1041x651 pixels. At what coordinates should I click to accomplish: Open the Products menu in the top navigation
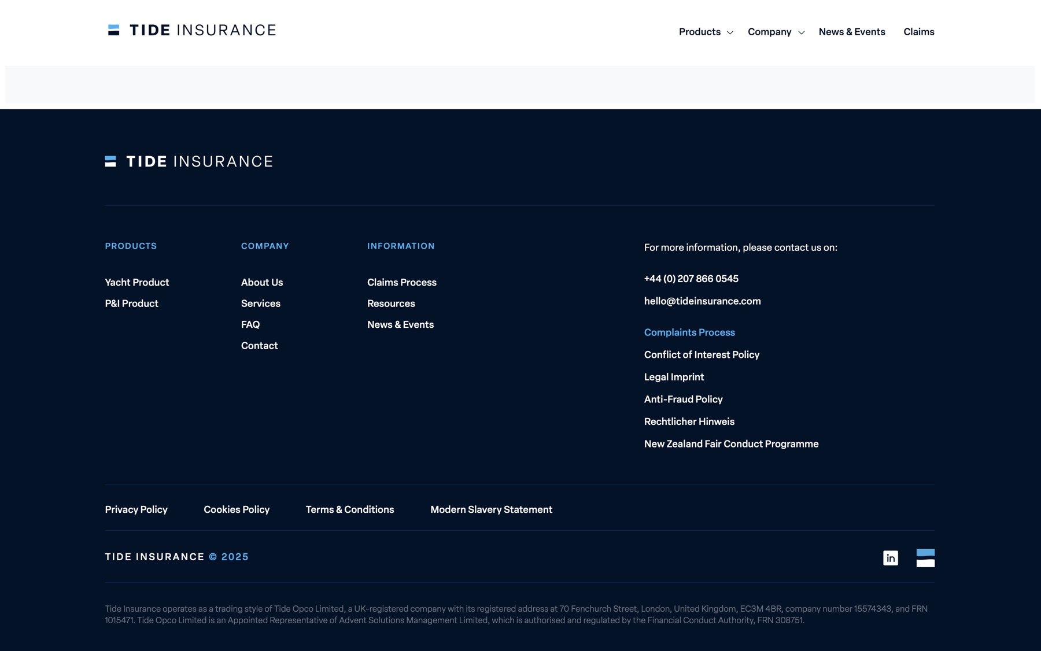700,32
